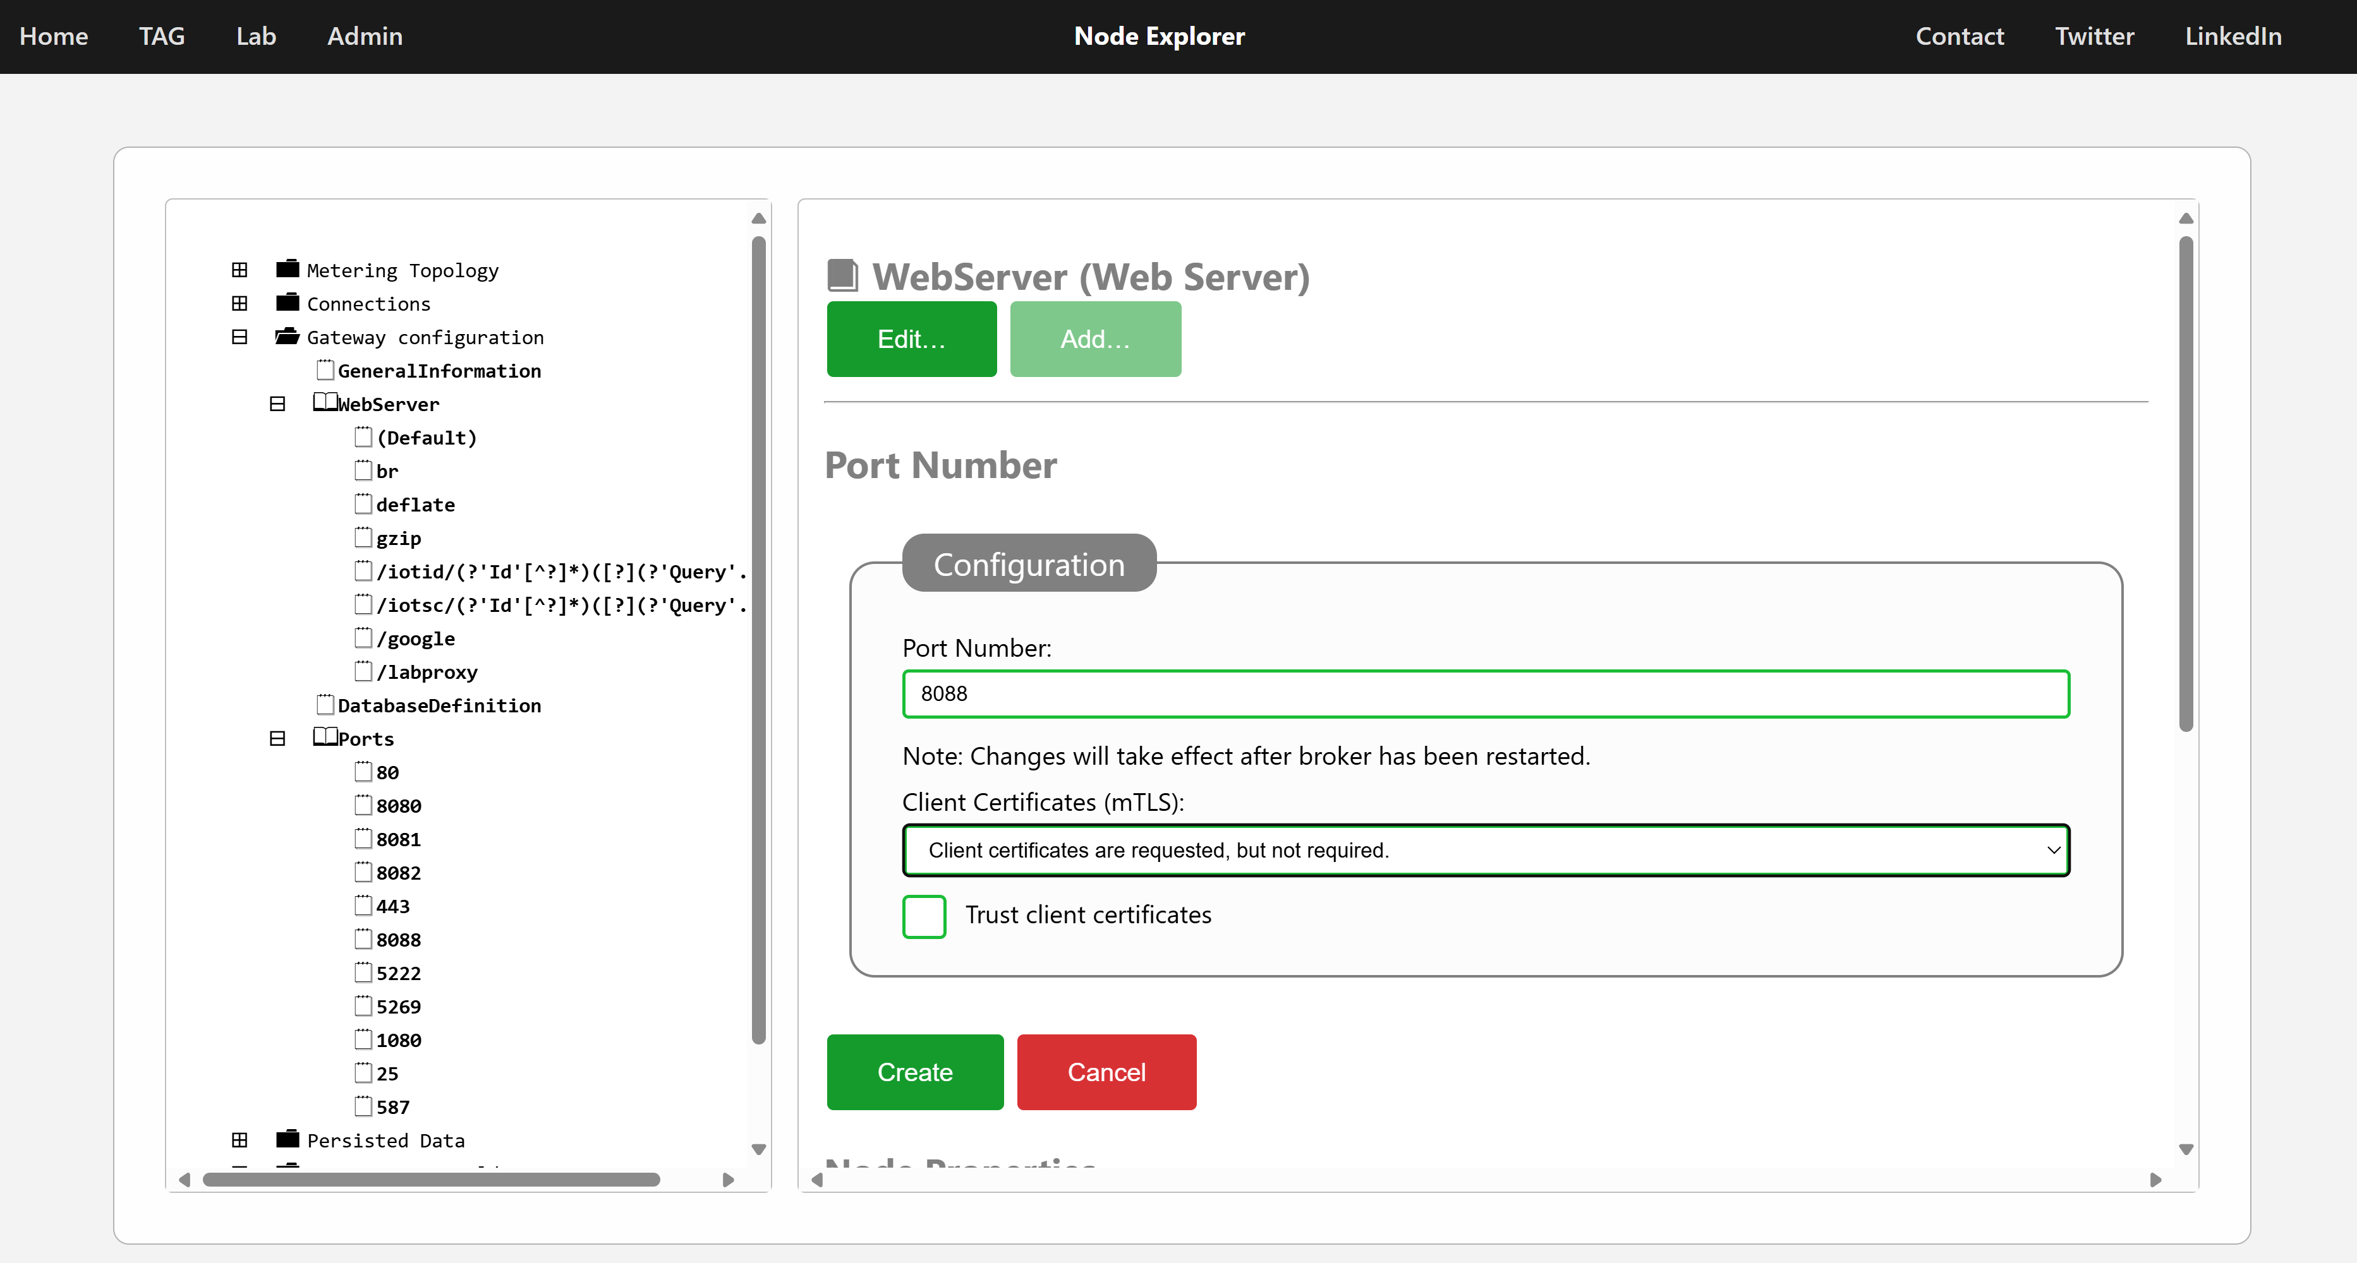This screenshot has height=1263, width=2357.
Task: Click the page icon beside port 587
Action: [363, 1106]
